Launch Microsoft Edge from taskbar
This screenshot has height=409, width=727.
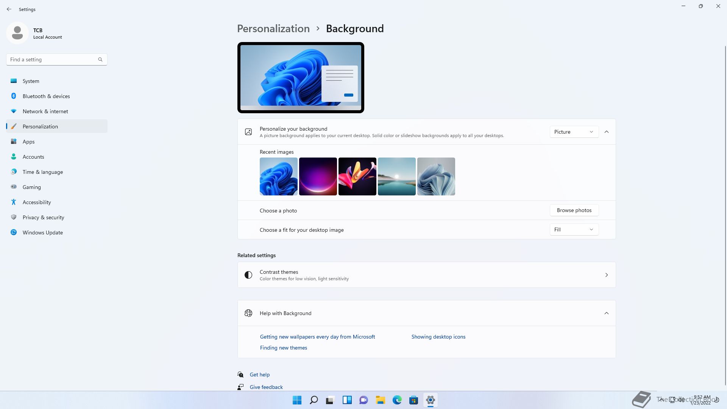[x=397, y=400]
